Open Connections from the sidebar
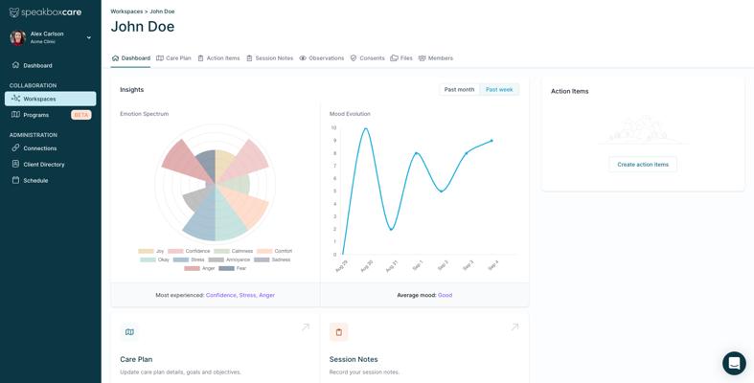The height and width of the screenshot is (383, 754). [39, 148]
